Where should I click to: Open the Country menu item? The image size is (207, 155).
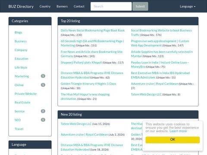click(x=45, y=6)
